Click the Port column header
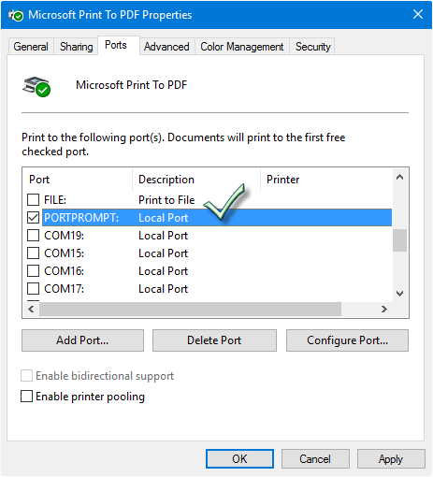This screenshot has height=477, width=433. click(x=78, y=180)
